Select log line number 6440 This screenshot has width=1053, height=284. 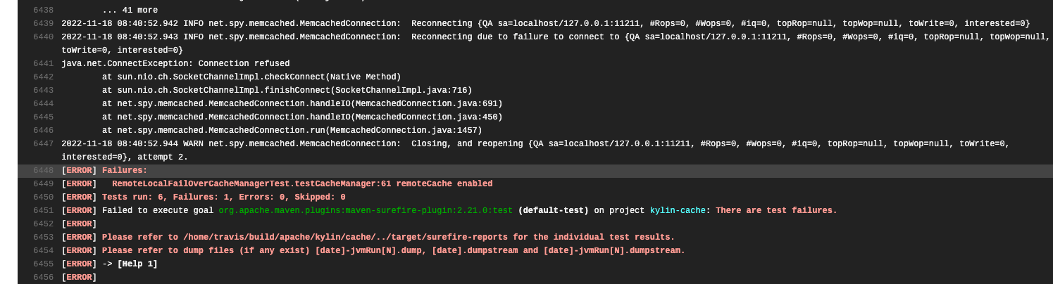(x=43, y=37)
